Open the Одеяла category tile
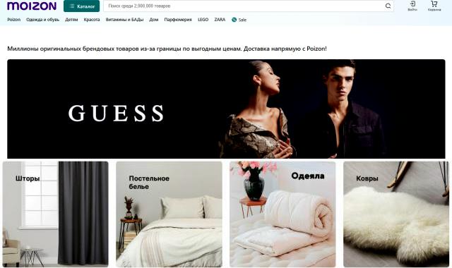452x268 pixels. [x=282, y=214]
